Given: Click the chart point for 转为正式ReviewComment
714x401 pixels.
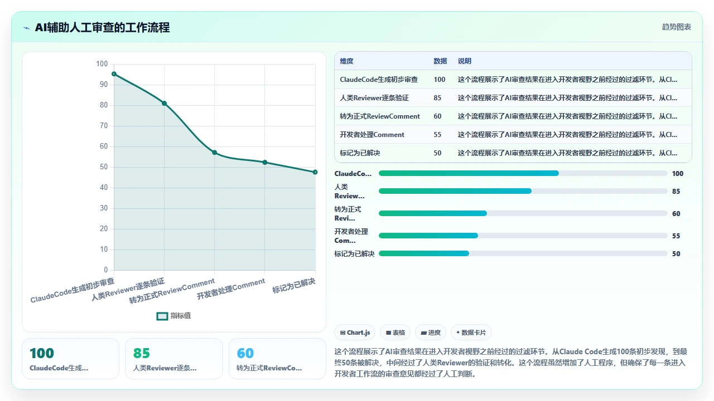Looking at the screenshot, I should [x=215, y=153].
